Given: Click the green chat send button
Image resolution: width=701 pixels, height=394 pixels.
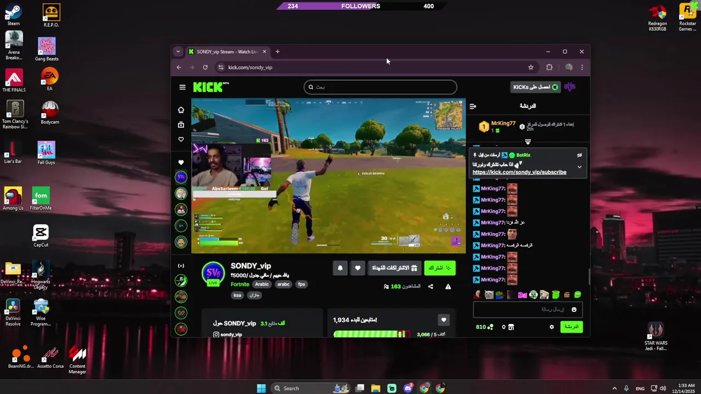Looking at the screenshot, I should point(571,327).
